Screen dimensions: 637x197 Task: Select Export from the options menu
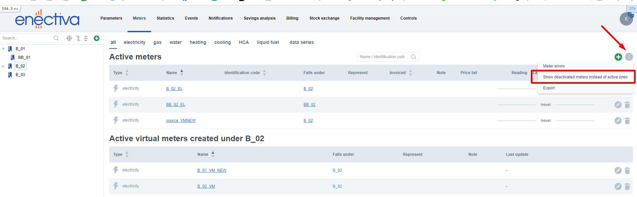tap(549, 88)
